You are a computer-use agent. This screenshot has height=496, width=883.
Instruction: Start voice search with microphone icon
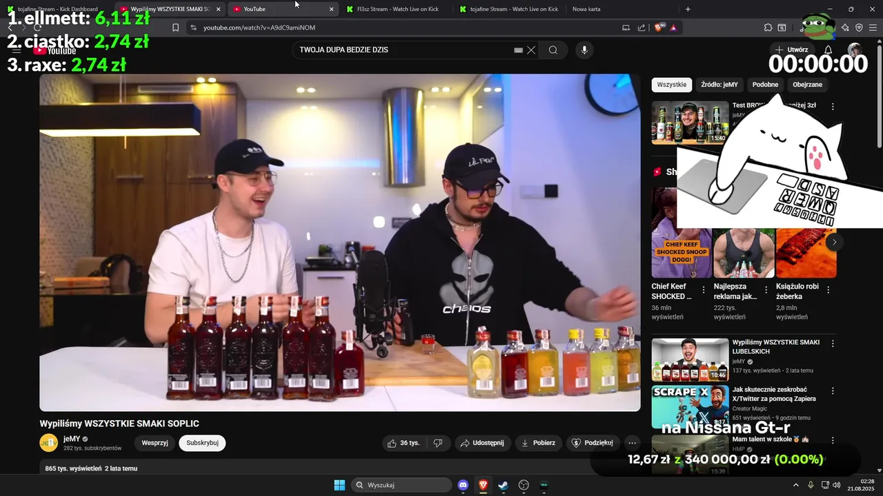click(x=584, y=50)
